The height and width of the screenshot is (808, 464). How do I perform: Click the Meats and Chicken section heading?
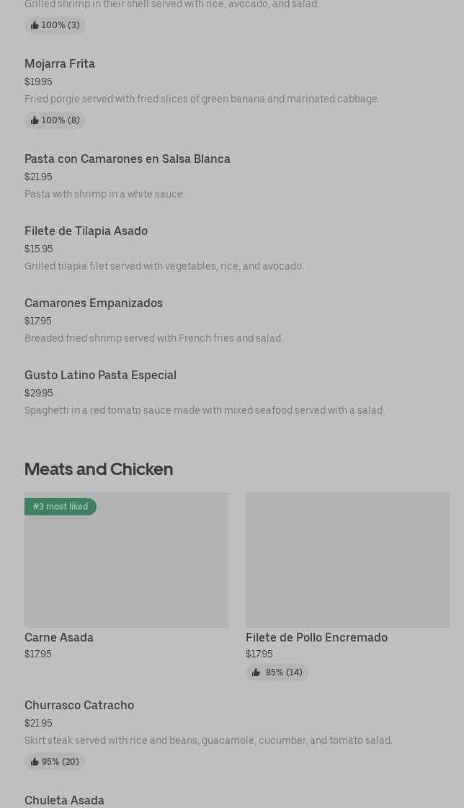click(x=99, y=469)
